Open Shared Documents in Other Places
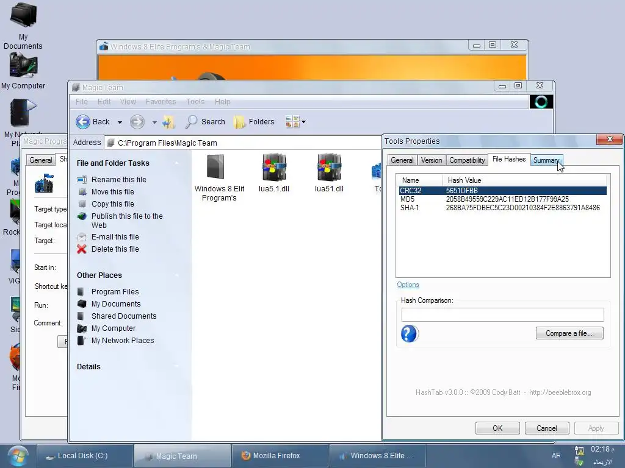This screenshot has width=625, height=468. point(123,316)
